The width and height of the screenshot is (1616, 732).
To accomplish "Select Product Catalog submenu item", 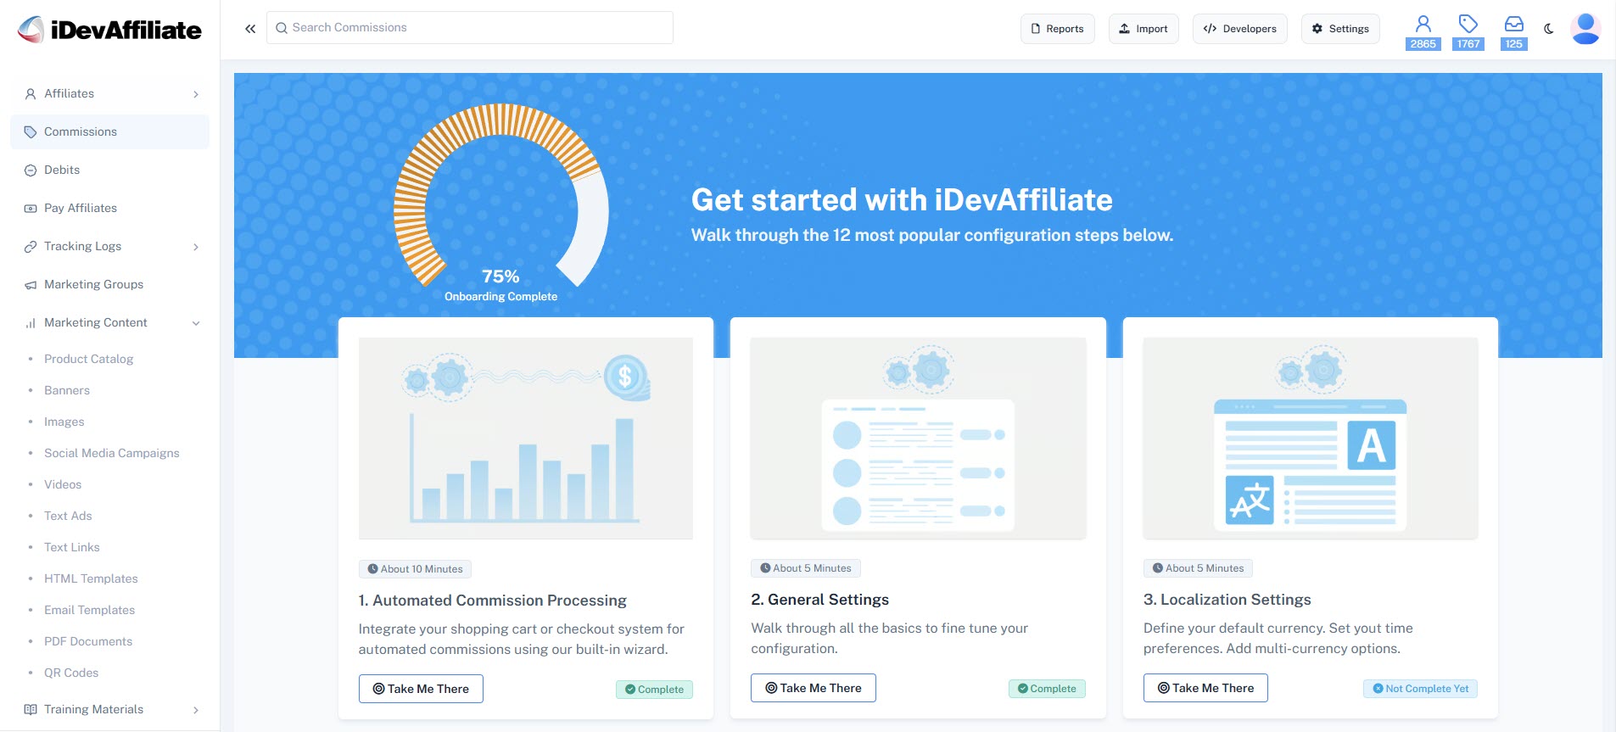I will click(x=88, y=359).
